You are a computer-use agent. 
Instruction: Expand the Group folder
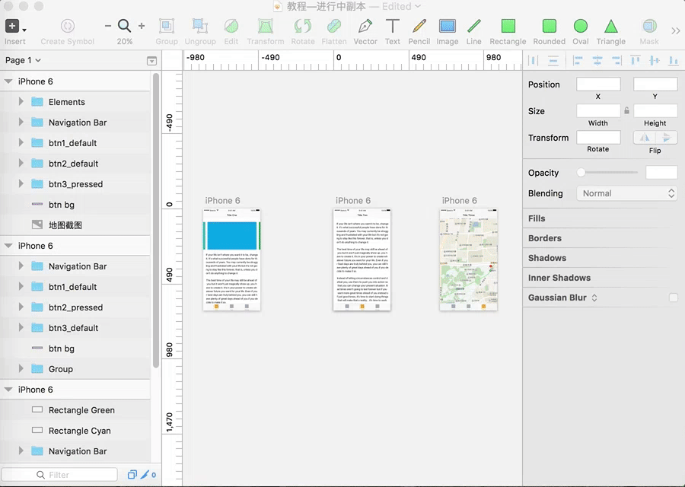coord(21,368)
